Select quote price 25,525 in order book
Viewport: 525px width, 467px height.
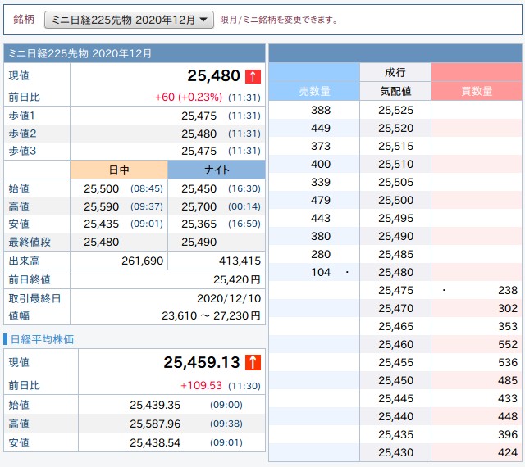coord(395,110)
